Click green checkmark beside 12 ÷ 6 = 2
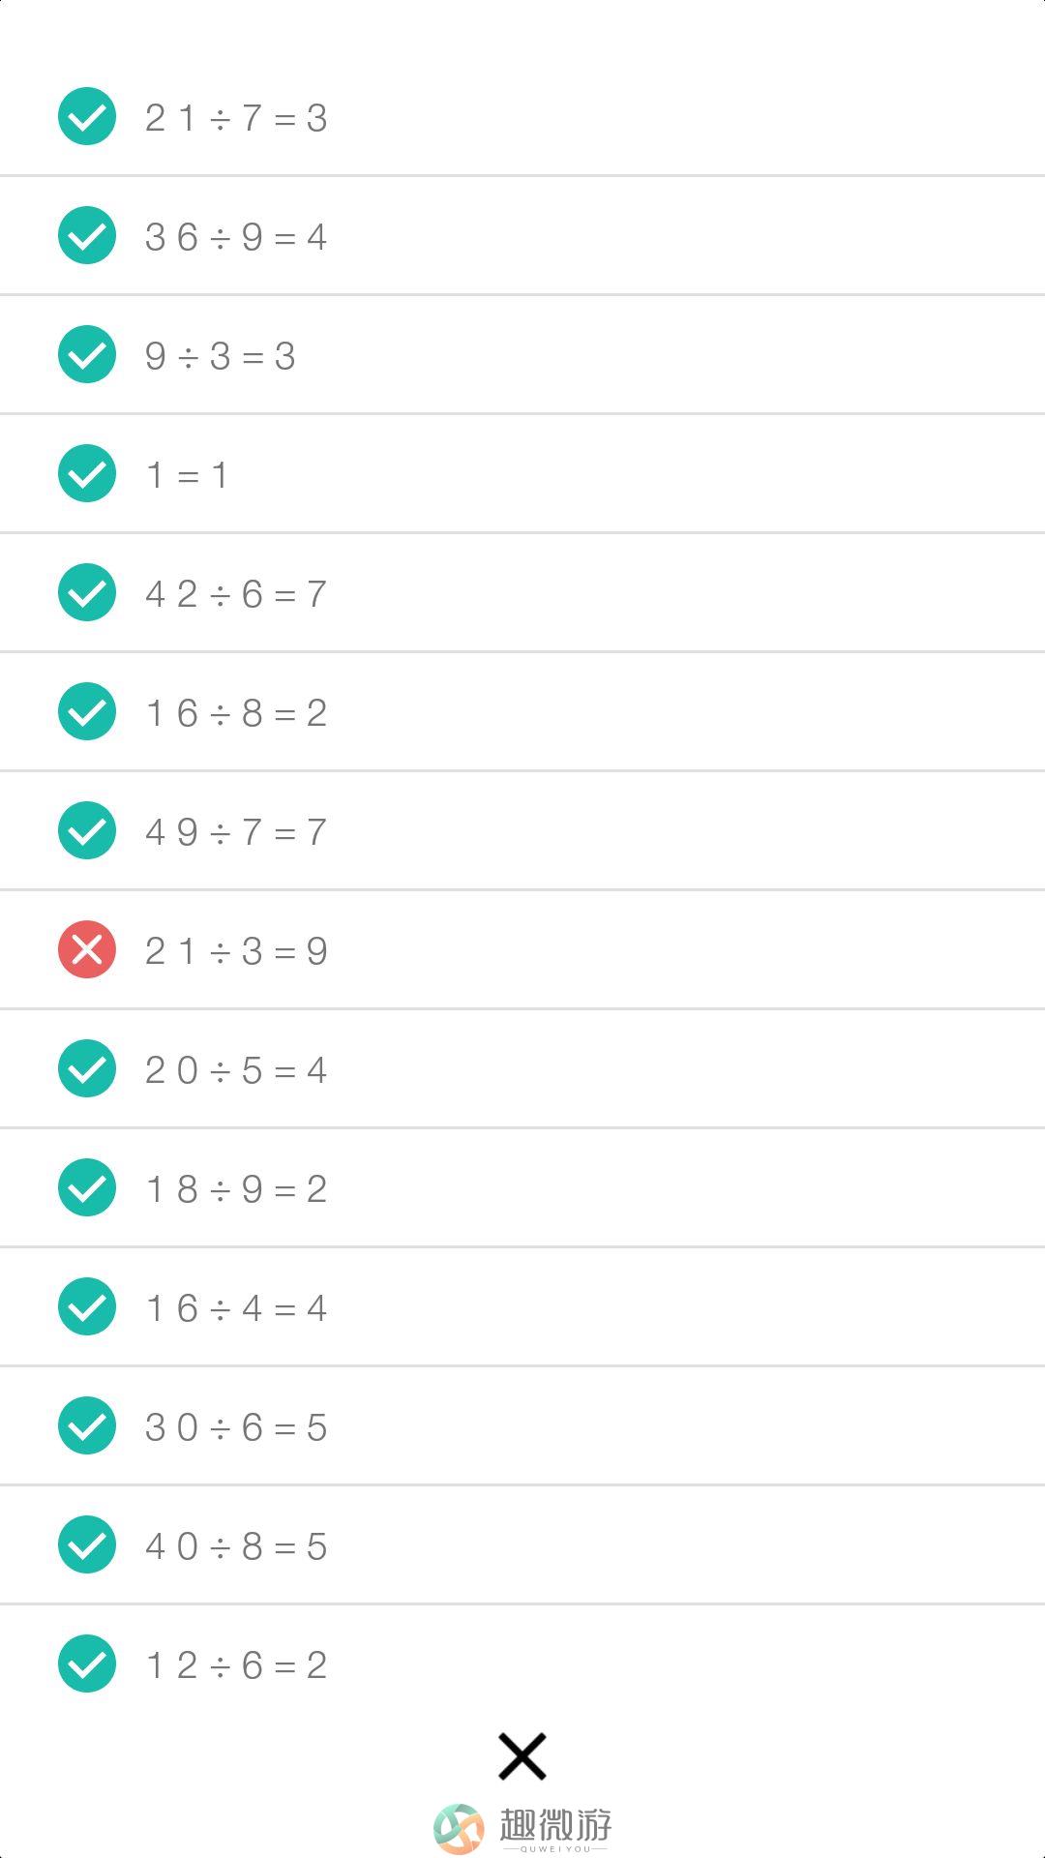The width and height of the screenshot is (1045, 1858). [87, 1663]
